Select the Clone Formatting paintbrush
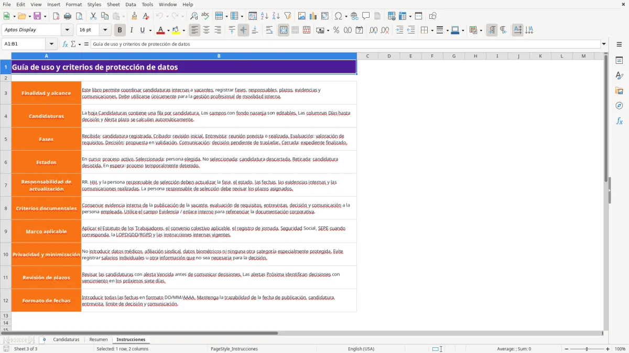Image resolution: width=629 pixels, height=353 pixels. (x=134, y=16)
